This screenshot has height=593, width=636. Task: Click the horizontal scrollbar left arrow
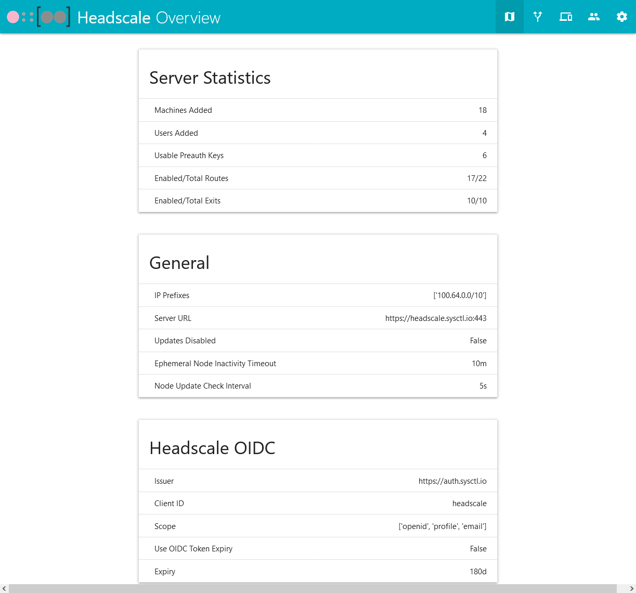pos(4,588)
